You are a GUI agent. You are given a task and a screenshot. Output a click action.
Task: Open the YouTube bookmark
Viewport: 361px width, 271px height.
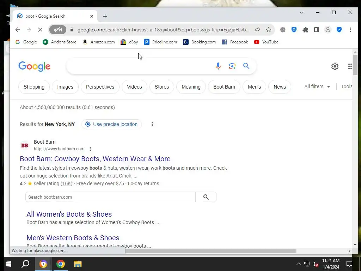pyautogui.click(x=266, y=42)
